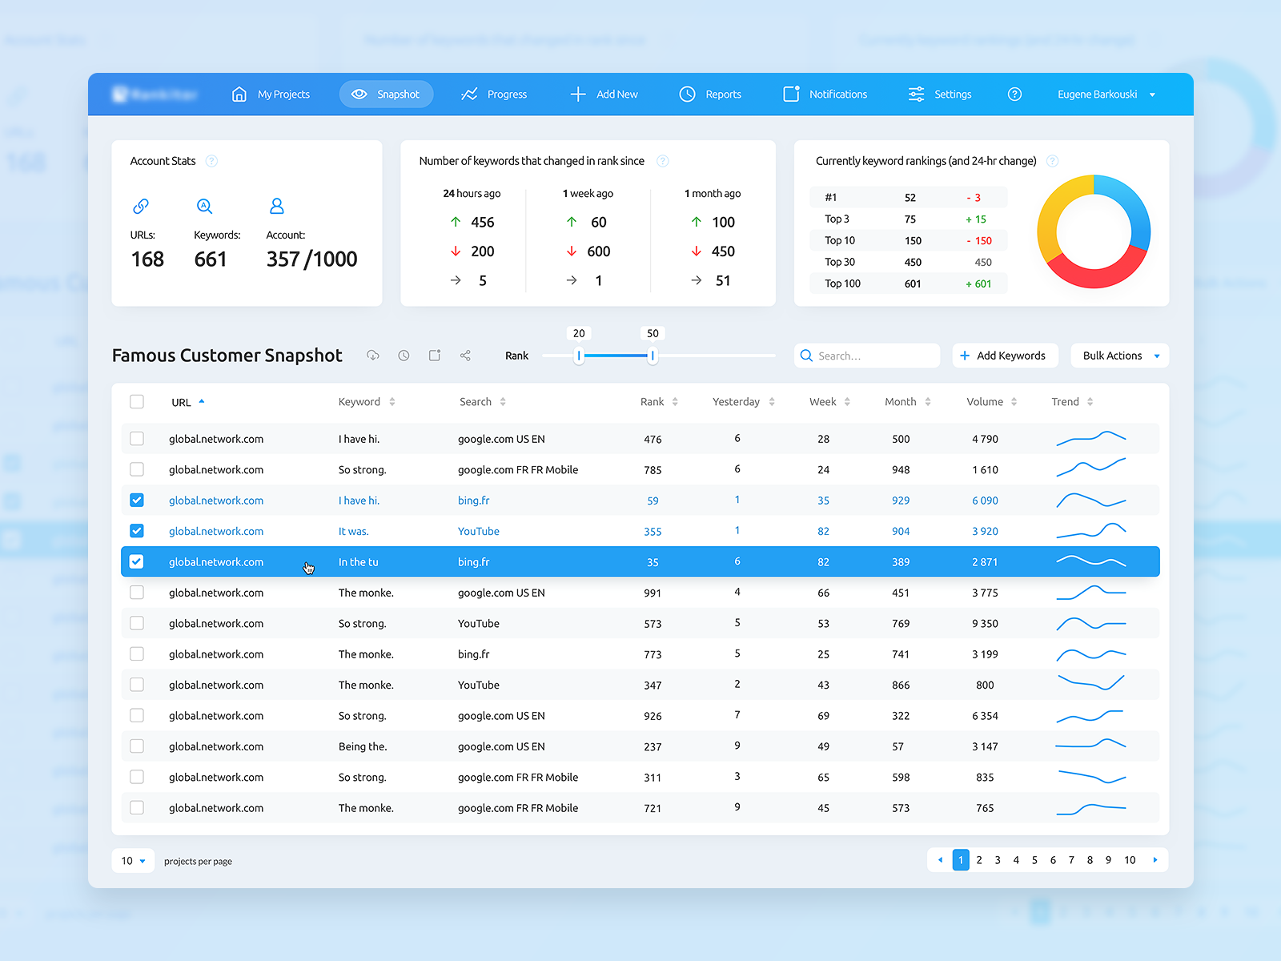Open the projects per page dropdown

[x=132, y=860]
